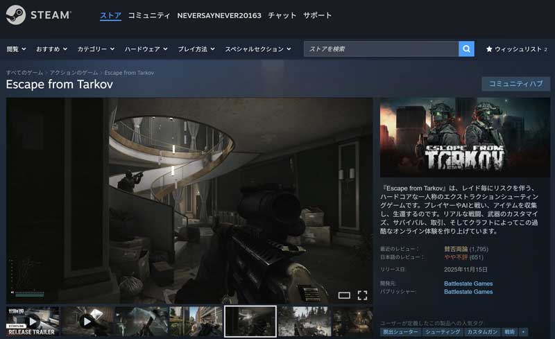Click the やや不評 Japanese reviews summary
The image size is (555, 339).
[x=456, y=257]
